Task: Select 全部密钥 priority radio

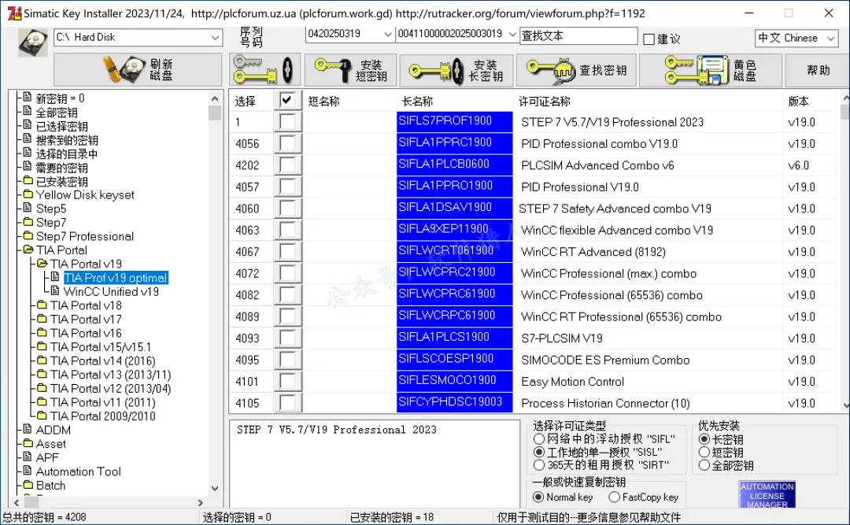Action: click(704, 465)
